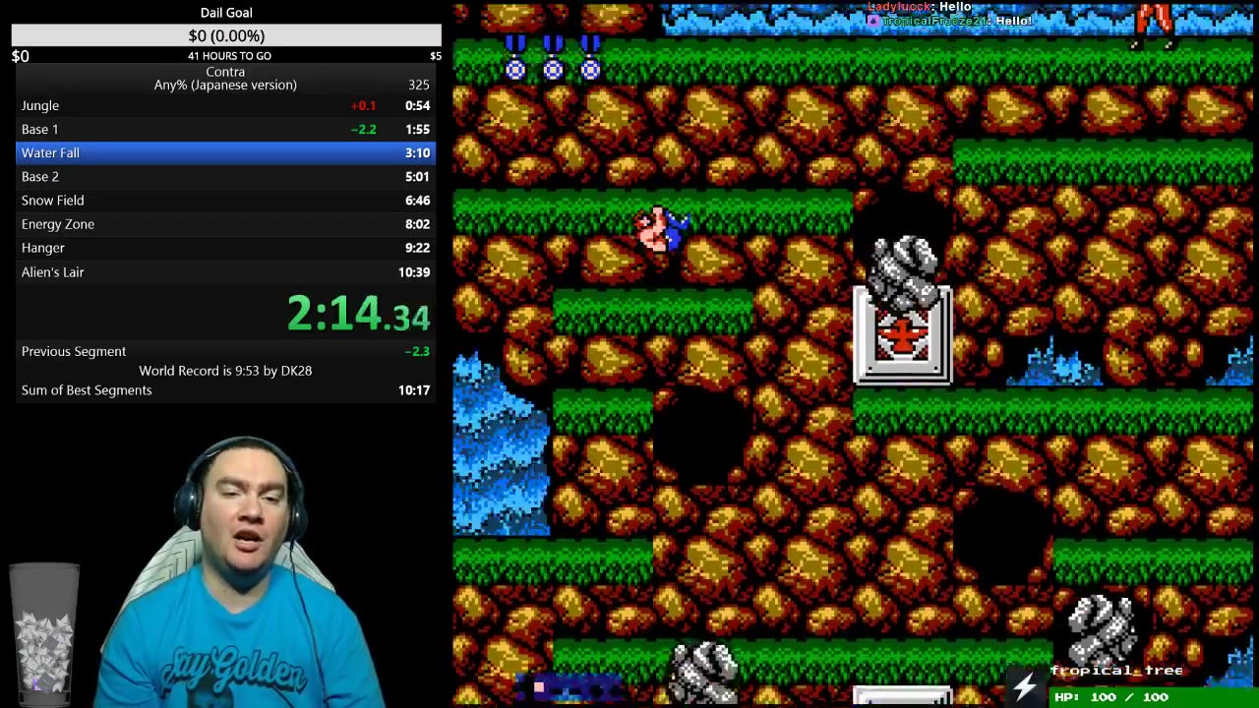Screen dimensions: 1259x708
Task: Click the Dail Goal title
Action: coord(226,13)
